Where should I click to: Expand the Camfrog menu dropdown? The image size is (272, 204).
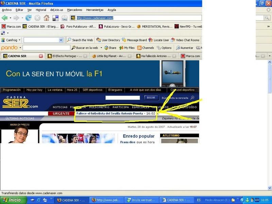(x=19, y=40)
